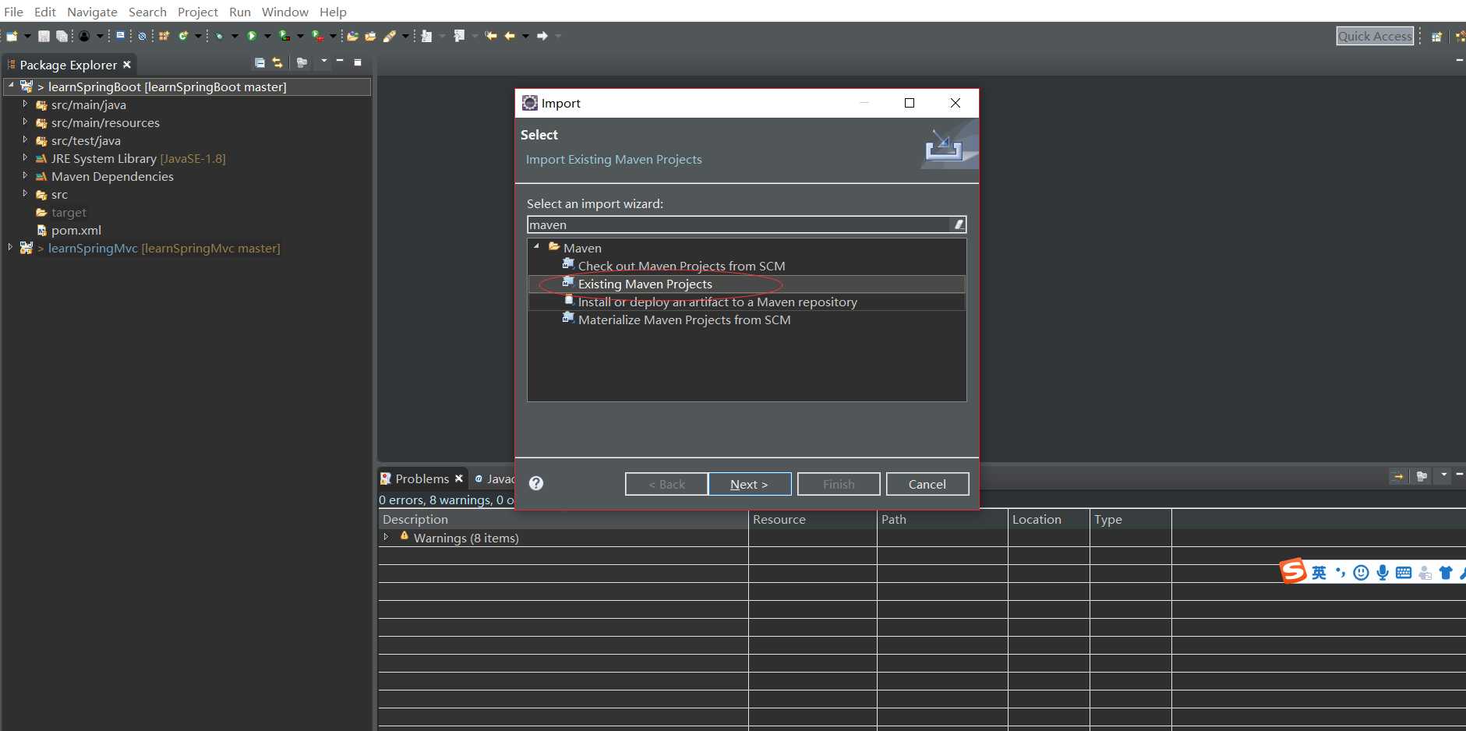Click the Debug bug icon
The height and width of the screenshot is (731, 1466).
[x=219, y=36]
